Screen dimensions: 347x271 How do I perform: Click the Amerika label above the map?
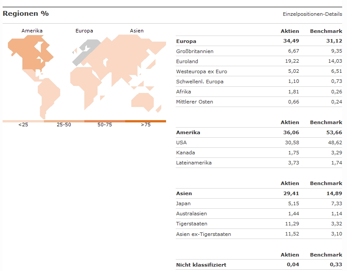[x=32, y=31]
